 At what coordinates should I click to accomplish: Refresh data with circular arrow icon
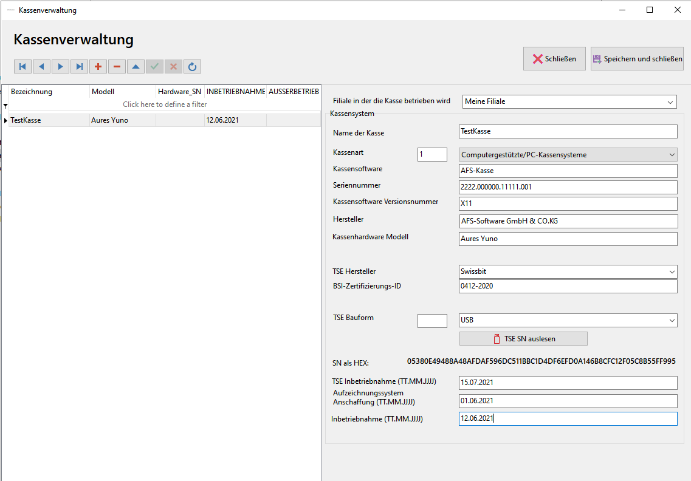click(192, 67)
